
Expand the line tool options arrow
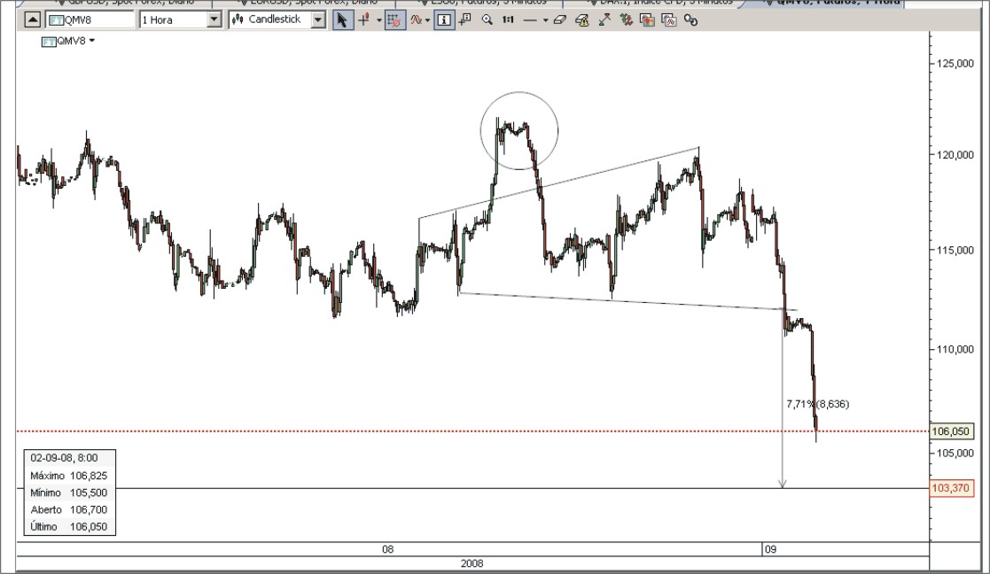click(545, 20)
